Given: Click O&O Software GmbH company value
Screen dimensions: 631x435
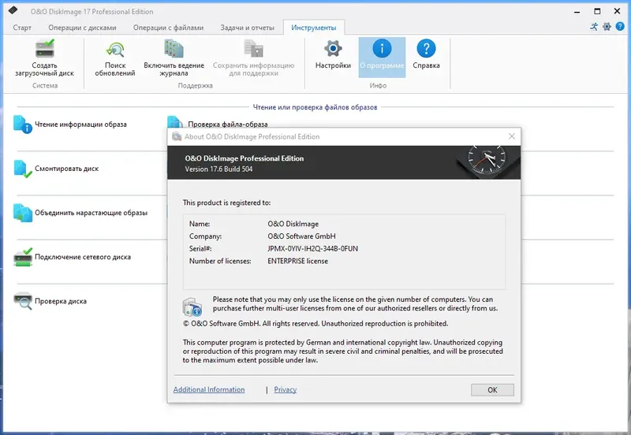Looking at the screenshot, I should tap(301, 236).
